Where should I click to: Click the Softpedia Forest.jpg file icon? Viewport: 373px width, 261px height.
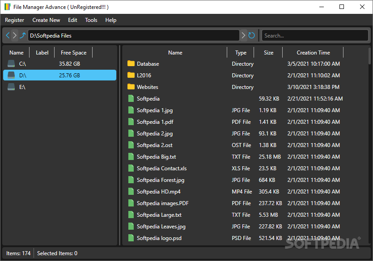point(131,180)
